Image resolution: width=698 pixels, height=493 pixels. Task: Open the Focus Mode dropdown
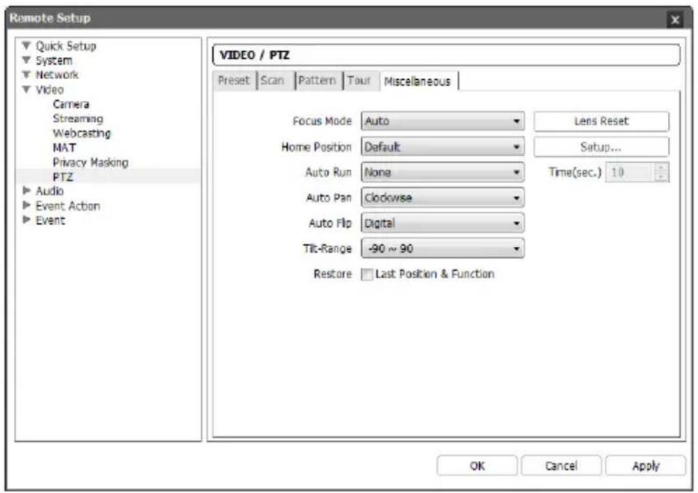click(x=442, y=121)
